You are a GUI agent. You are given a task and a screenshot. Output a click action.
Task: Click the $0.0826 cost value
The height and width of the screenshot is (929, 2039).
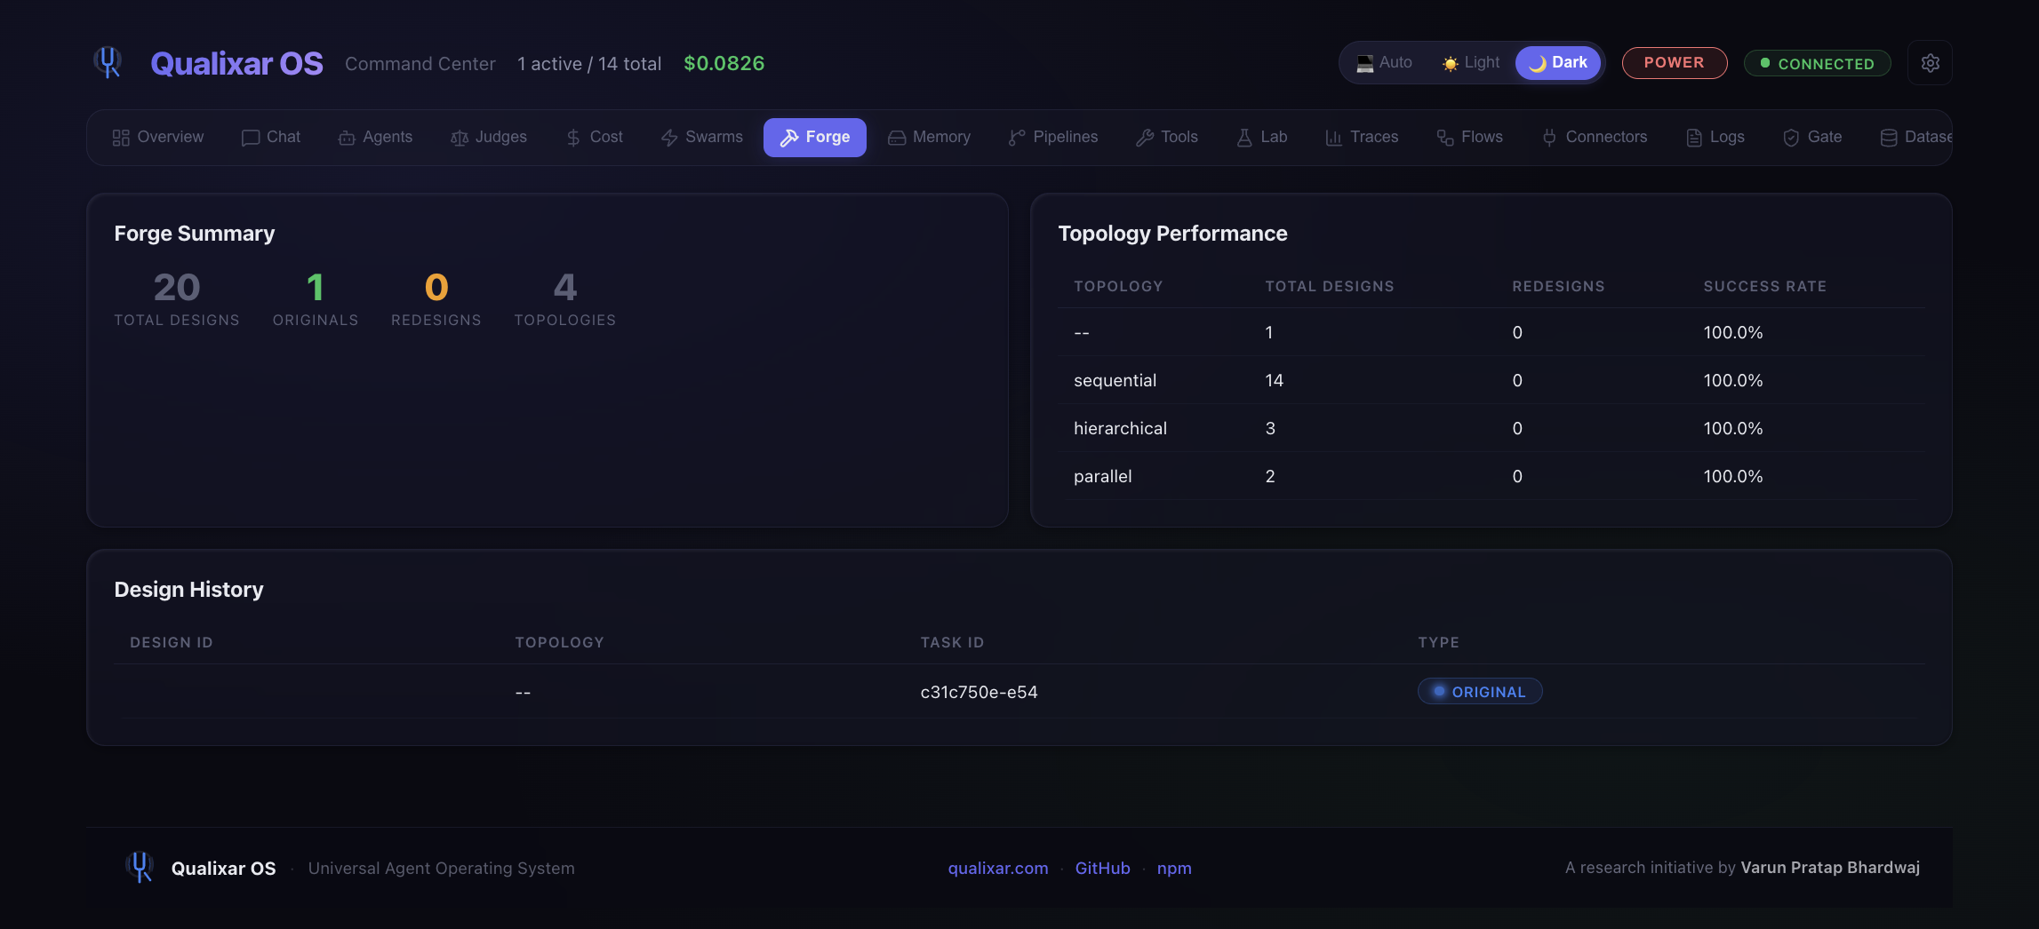[724, 63]
